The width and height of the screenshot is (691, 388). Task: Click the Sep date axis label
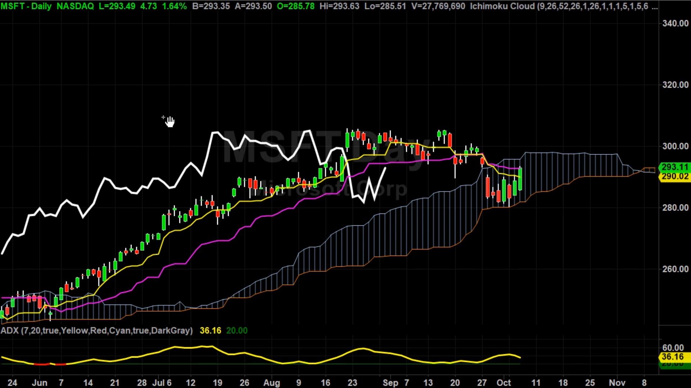point(390,383)
